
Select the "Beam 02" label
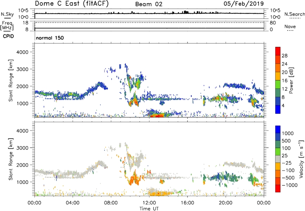pyautogui.click(x=149, y=4)
